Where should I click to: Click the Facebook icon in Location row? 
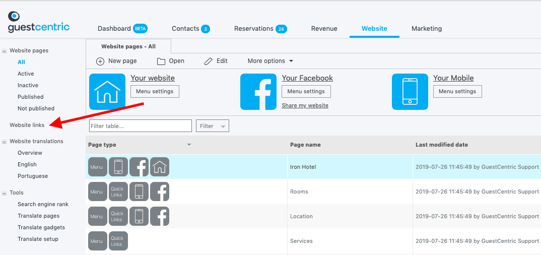[x=160, y=216]
